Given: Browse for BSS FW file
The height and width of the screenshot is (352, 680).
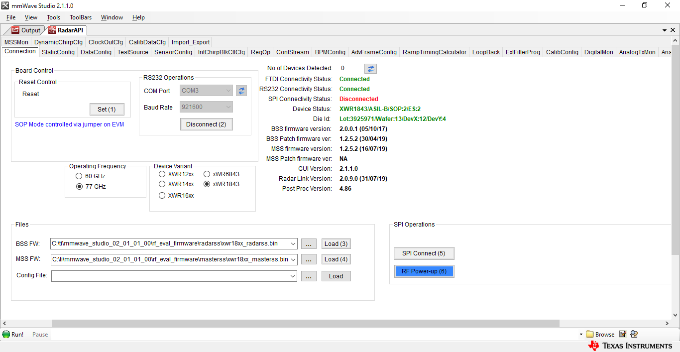Looking at the screenshot, I should pyautogui.click(x=309, y=244).
